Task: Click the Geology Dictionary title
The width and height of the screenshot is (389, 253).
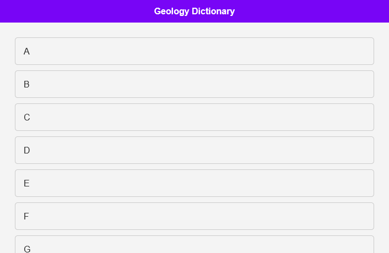Action: (x=194, y=11)
